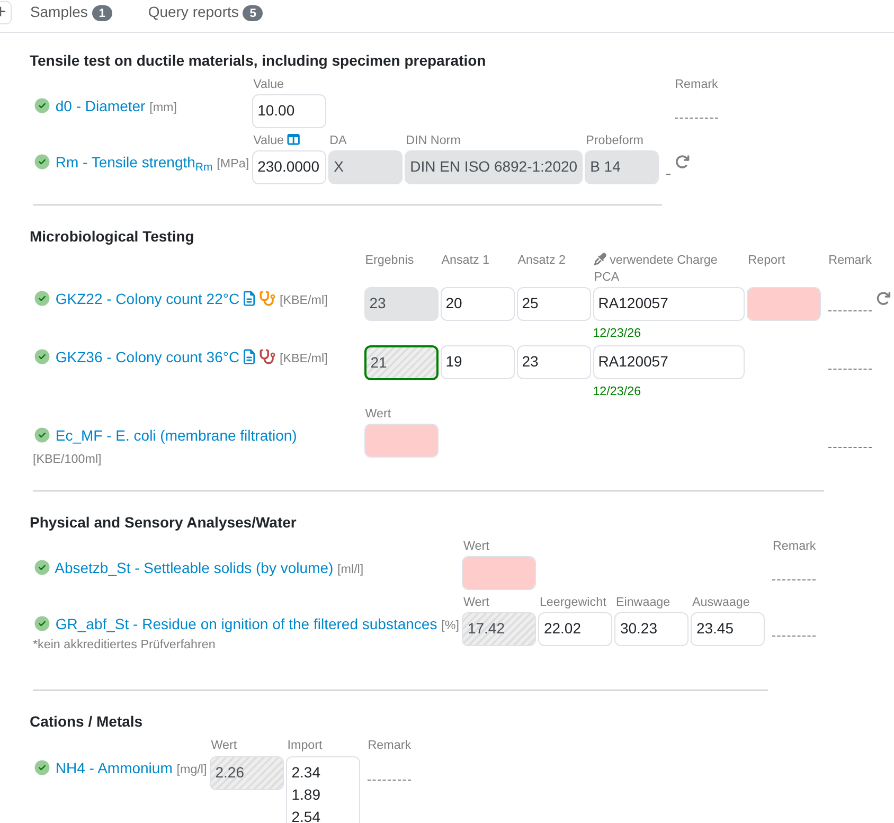Click the GKZ36 Ansatz 1 field
This screenshot has height=823, width=894.
pos(478,362)
